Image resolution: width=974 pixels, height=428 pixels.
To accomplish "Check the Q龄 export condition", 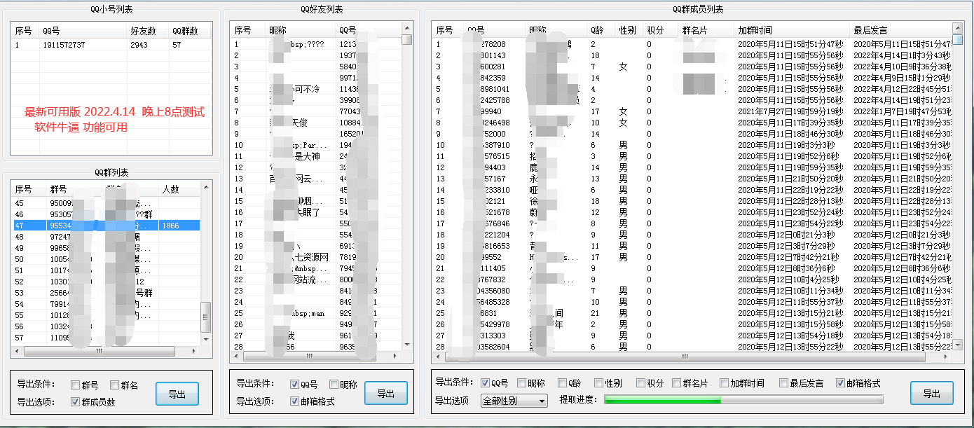I will coord(560,383).
